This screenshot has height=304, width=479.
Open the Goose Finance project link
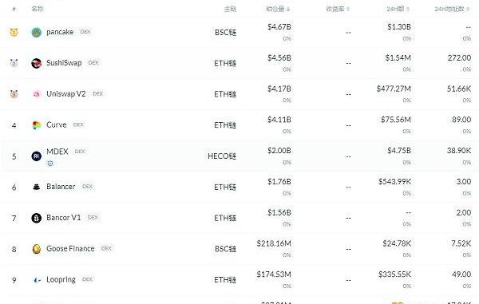point(70,249)
